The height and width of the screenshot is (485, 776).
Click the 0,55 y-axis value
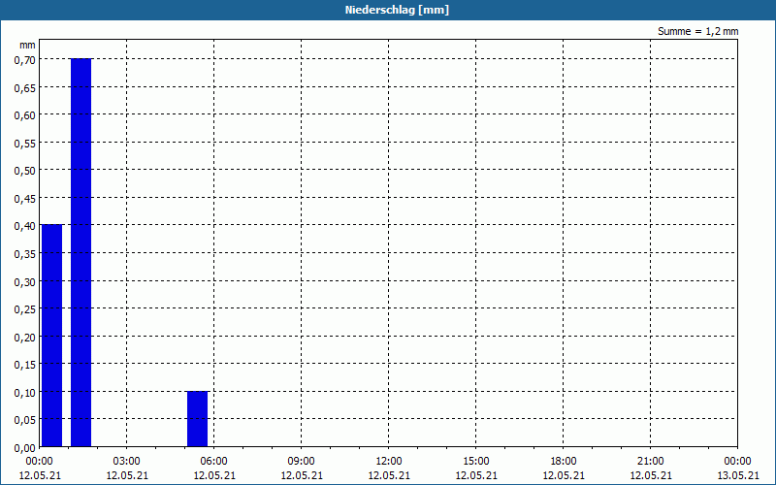coord(25,144)
